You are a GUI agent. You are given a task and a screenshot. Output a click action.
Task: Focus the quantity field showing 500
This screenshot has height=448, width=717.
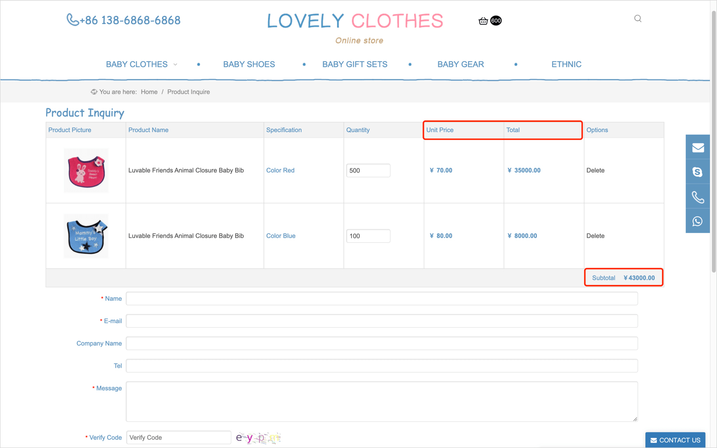(x=368, y=171)
